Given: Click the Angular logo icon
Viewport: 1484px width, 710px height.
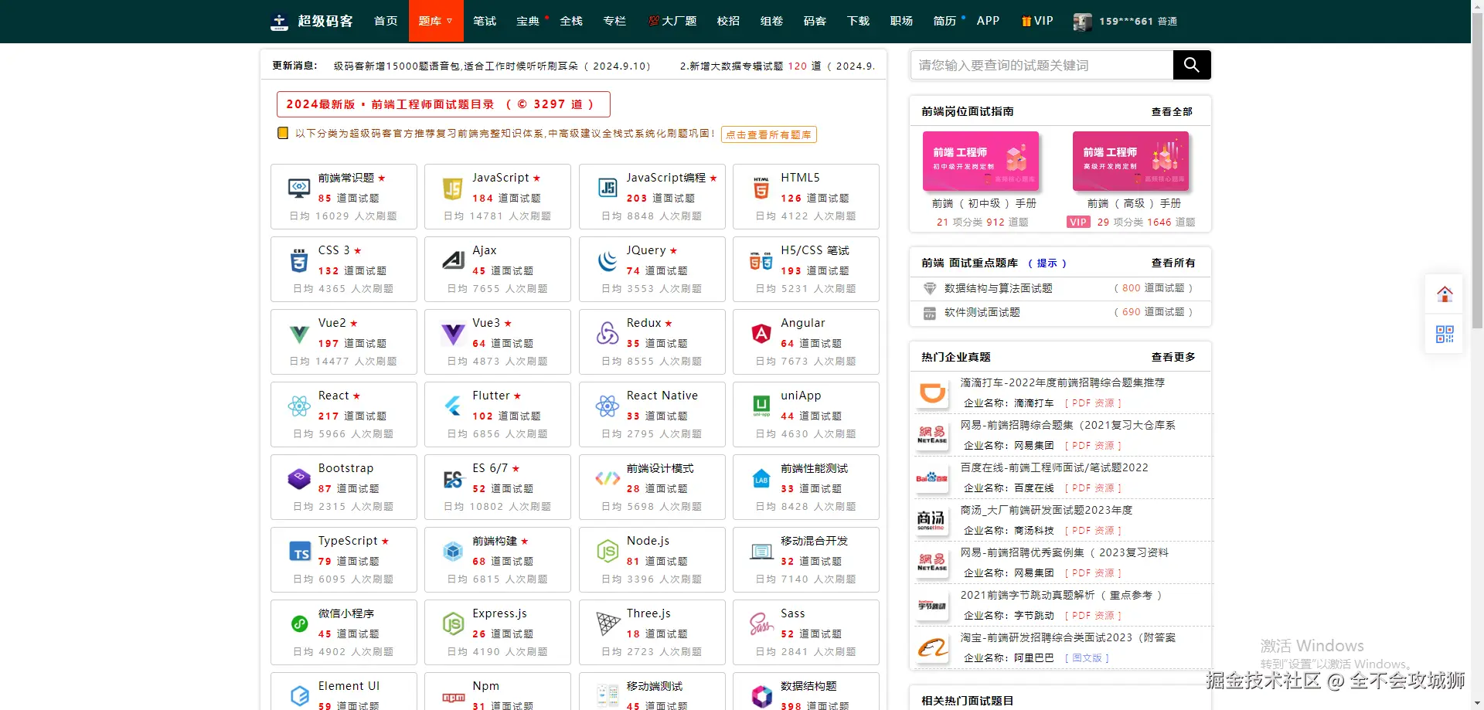Looking at the screenshot, I should (762, 333).
